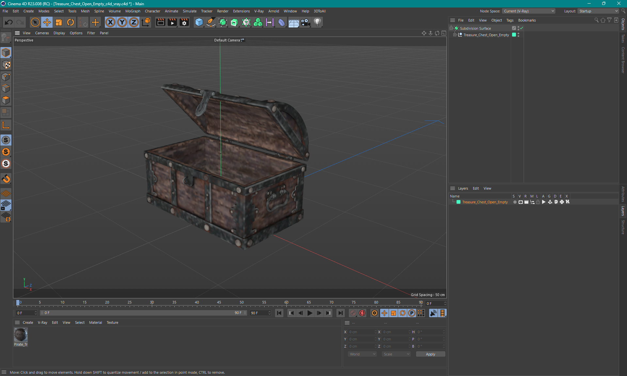Open the Extrude generator icon
The height and width of the screenshot is (376, 627).
tap(234, 22)
